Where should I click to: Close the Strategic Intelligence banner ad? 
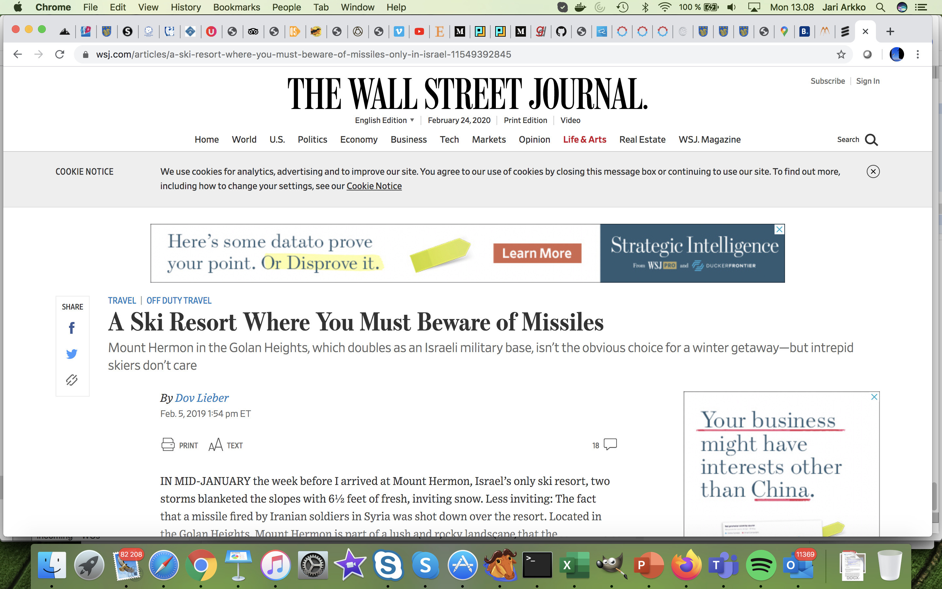[779, 229]
